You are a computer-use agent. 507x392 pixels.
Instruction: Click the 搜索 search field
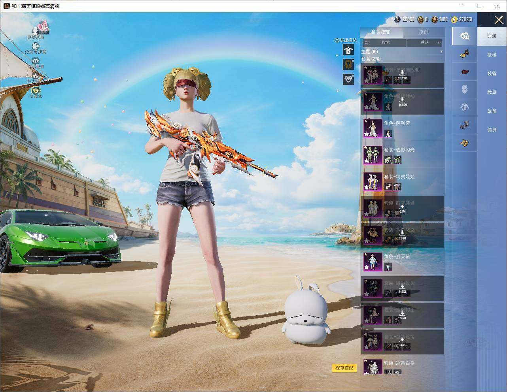coord(384,43)
